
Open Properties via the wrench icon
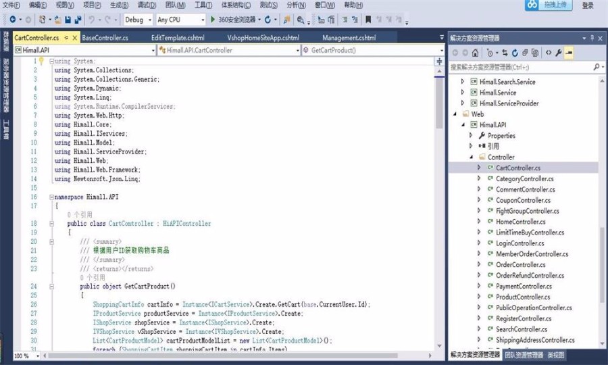click(559, 52)
